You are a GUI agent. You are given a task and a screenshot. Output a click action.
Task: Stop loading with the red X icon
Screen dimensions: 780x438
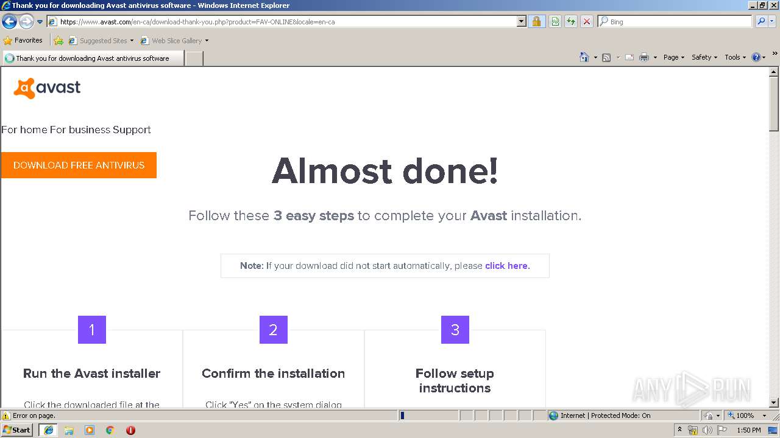click(x=587, y=22)
